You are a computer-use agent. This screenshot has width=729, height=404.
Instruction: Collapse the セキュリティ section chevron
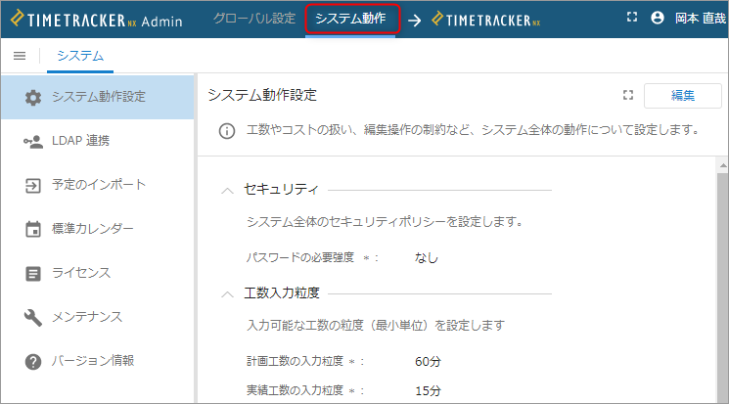pos(227,191)
